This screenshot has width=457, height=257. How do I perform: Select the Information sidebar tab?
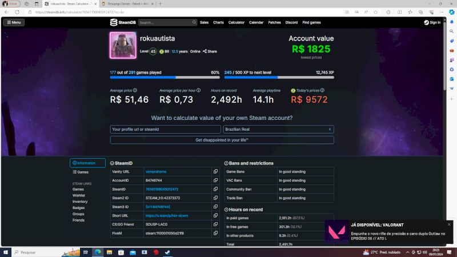(x=87, y=163)
